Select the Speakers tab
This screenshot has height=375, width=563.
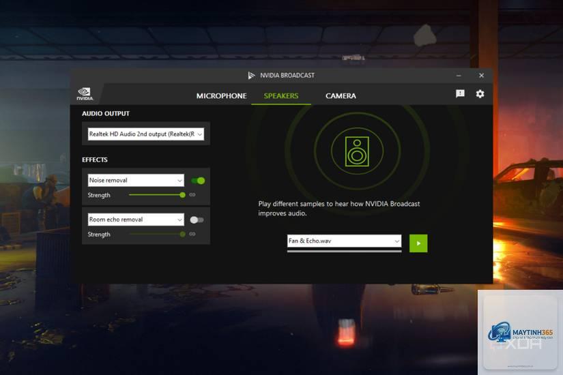tap(281, 96)
